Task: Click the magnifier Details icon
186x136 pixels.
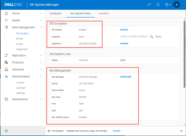Action: point(151,37)
